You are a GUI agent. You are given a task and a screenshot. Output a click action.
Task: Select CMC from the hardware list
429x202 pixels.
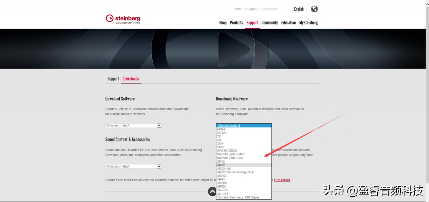click(x=244, y=147)
